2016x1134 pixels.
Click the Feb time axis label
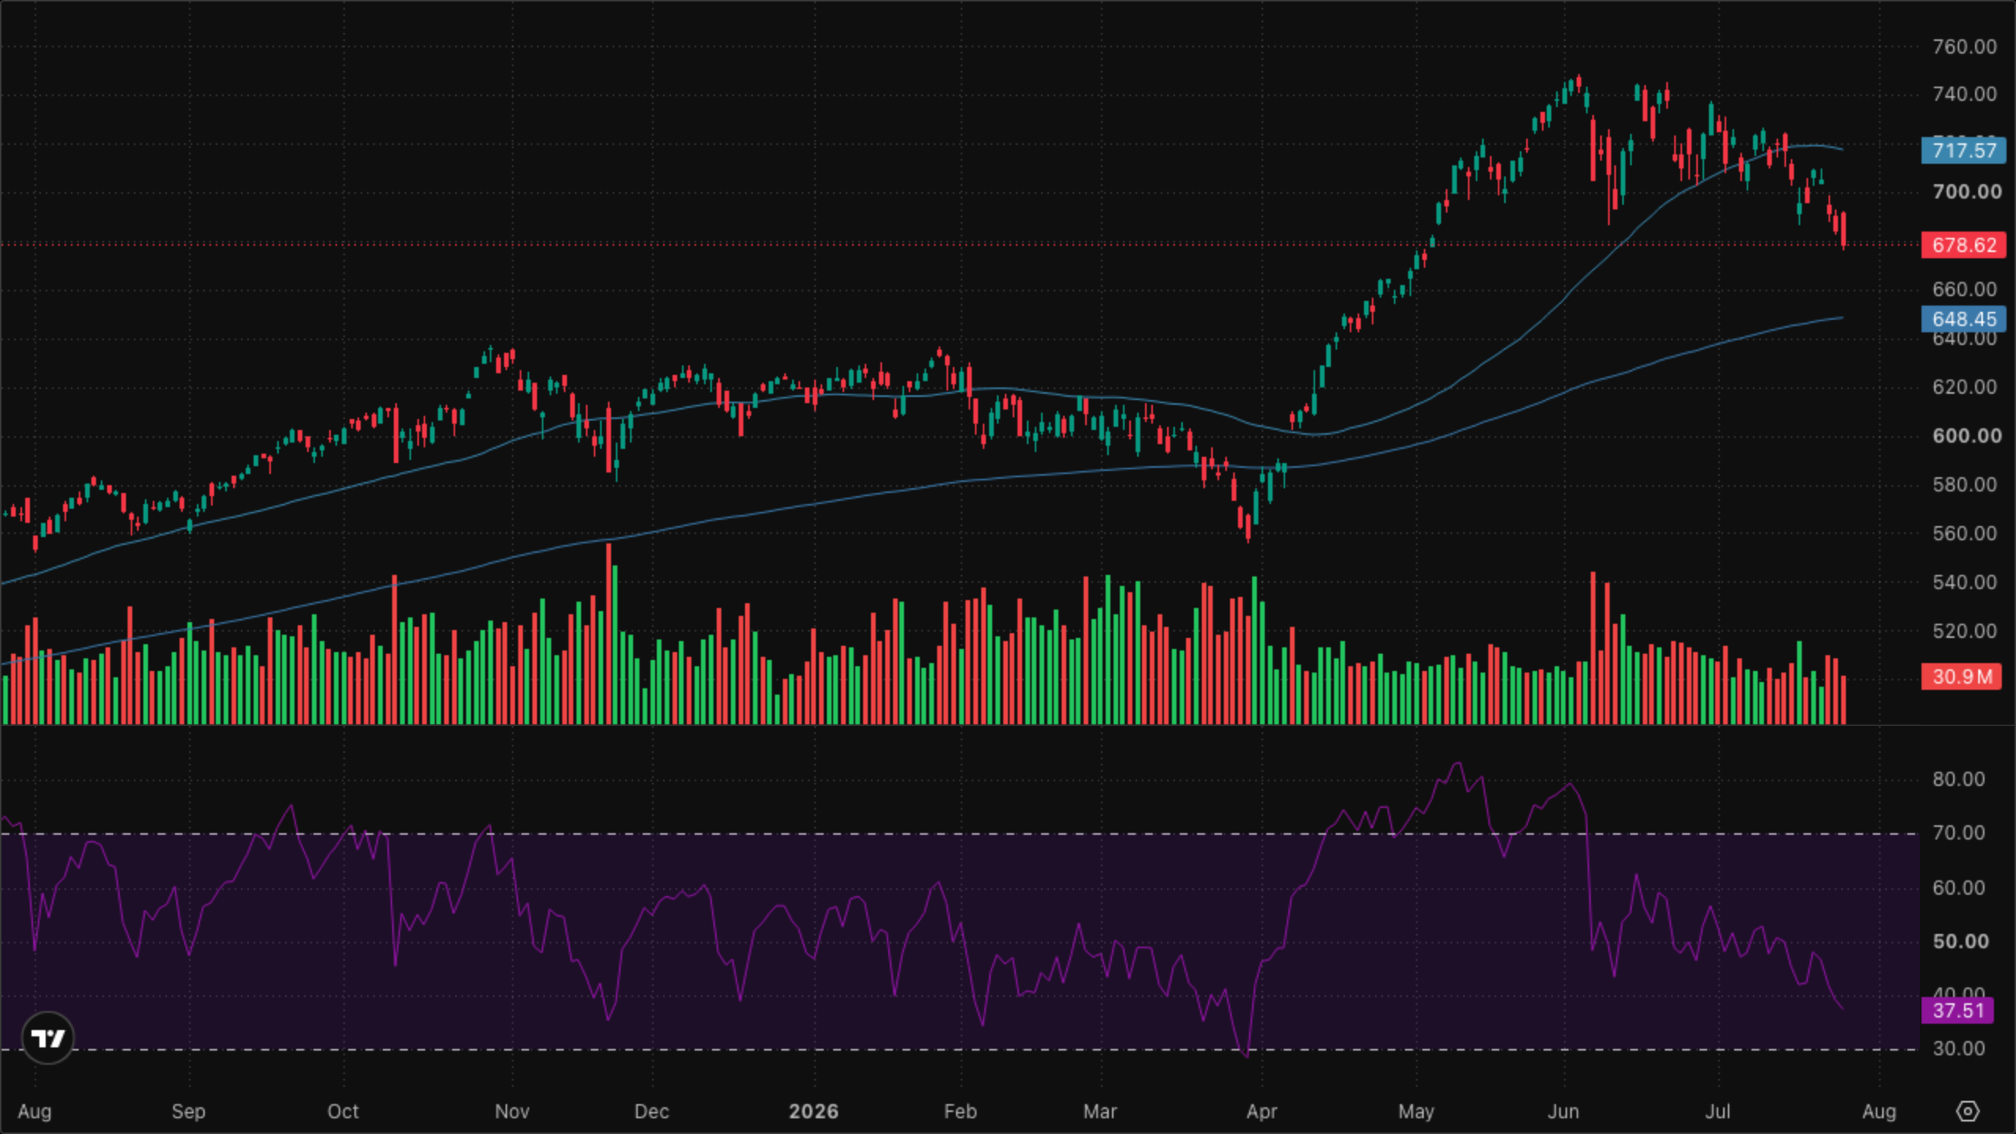tap(960, 1112)
